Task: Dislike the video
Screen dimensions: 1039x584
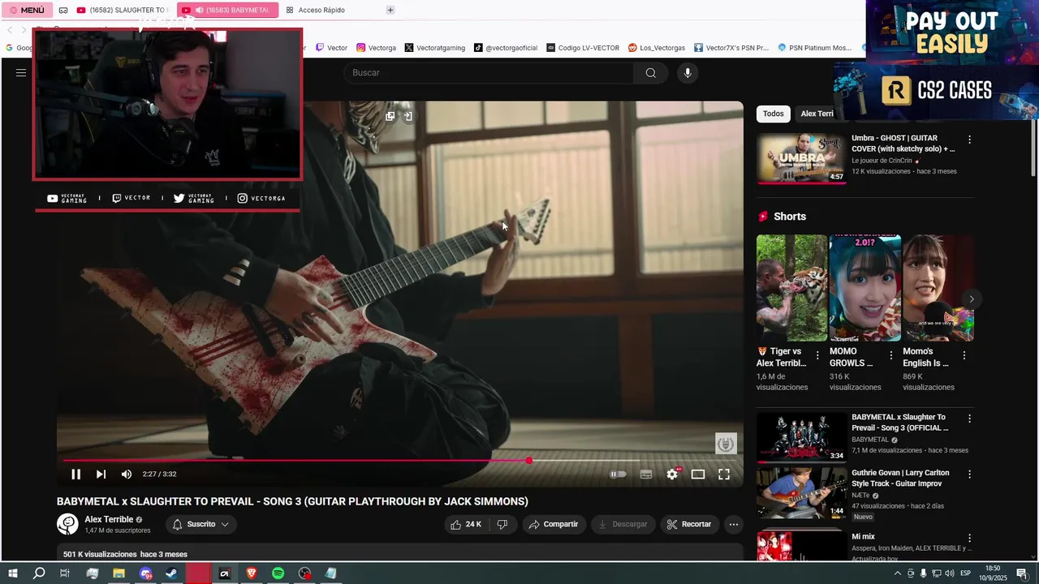Action: pos(502,525)
